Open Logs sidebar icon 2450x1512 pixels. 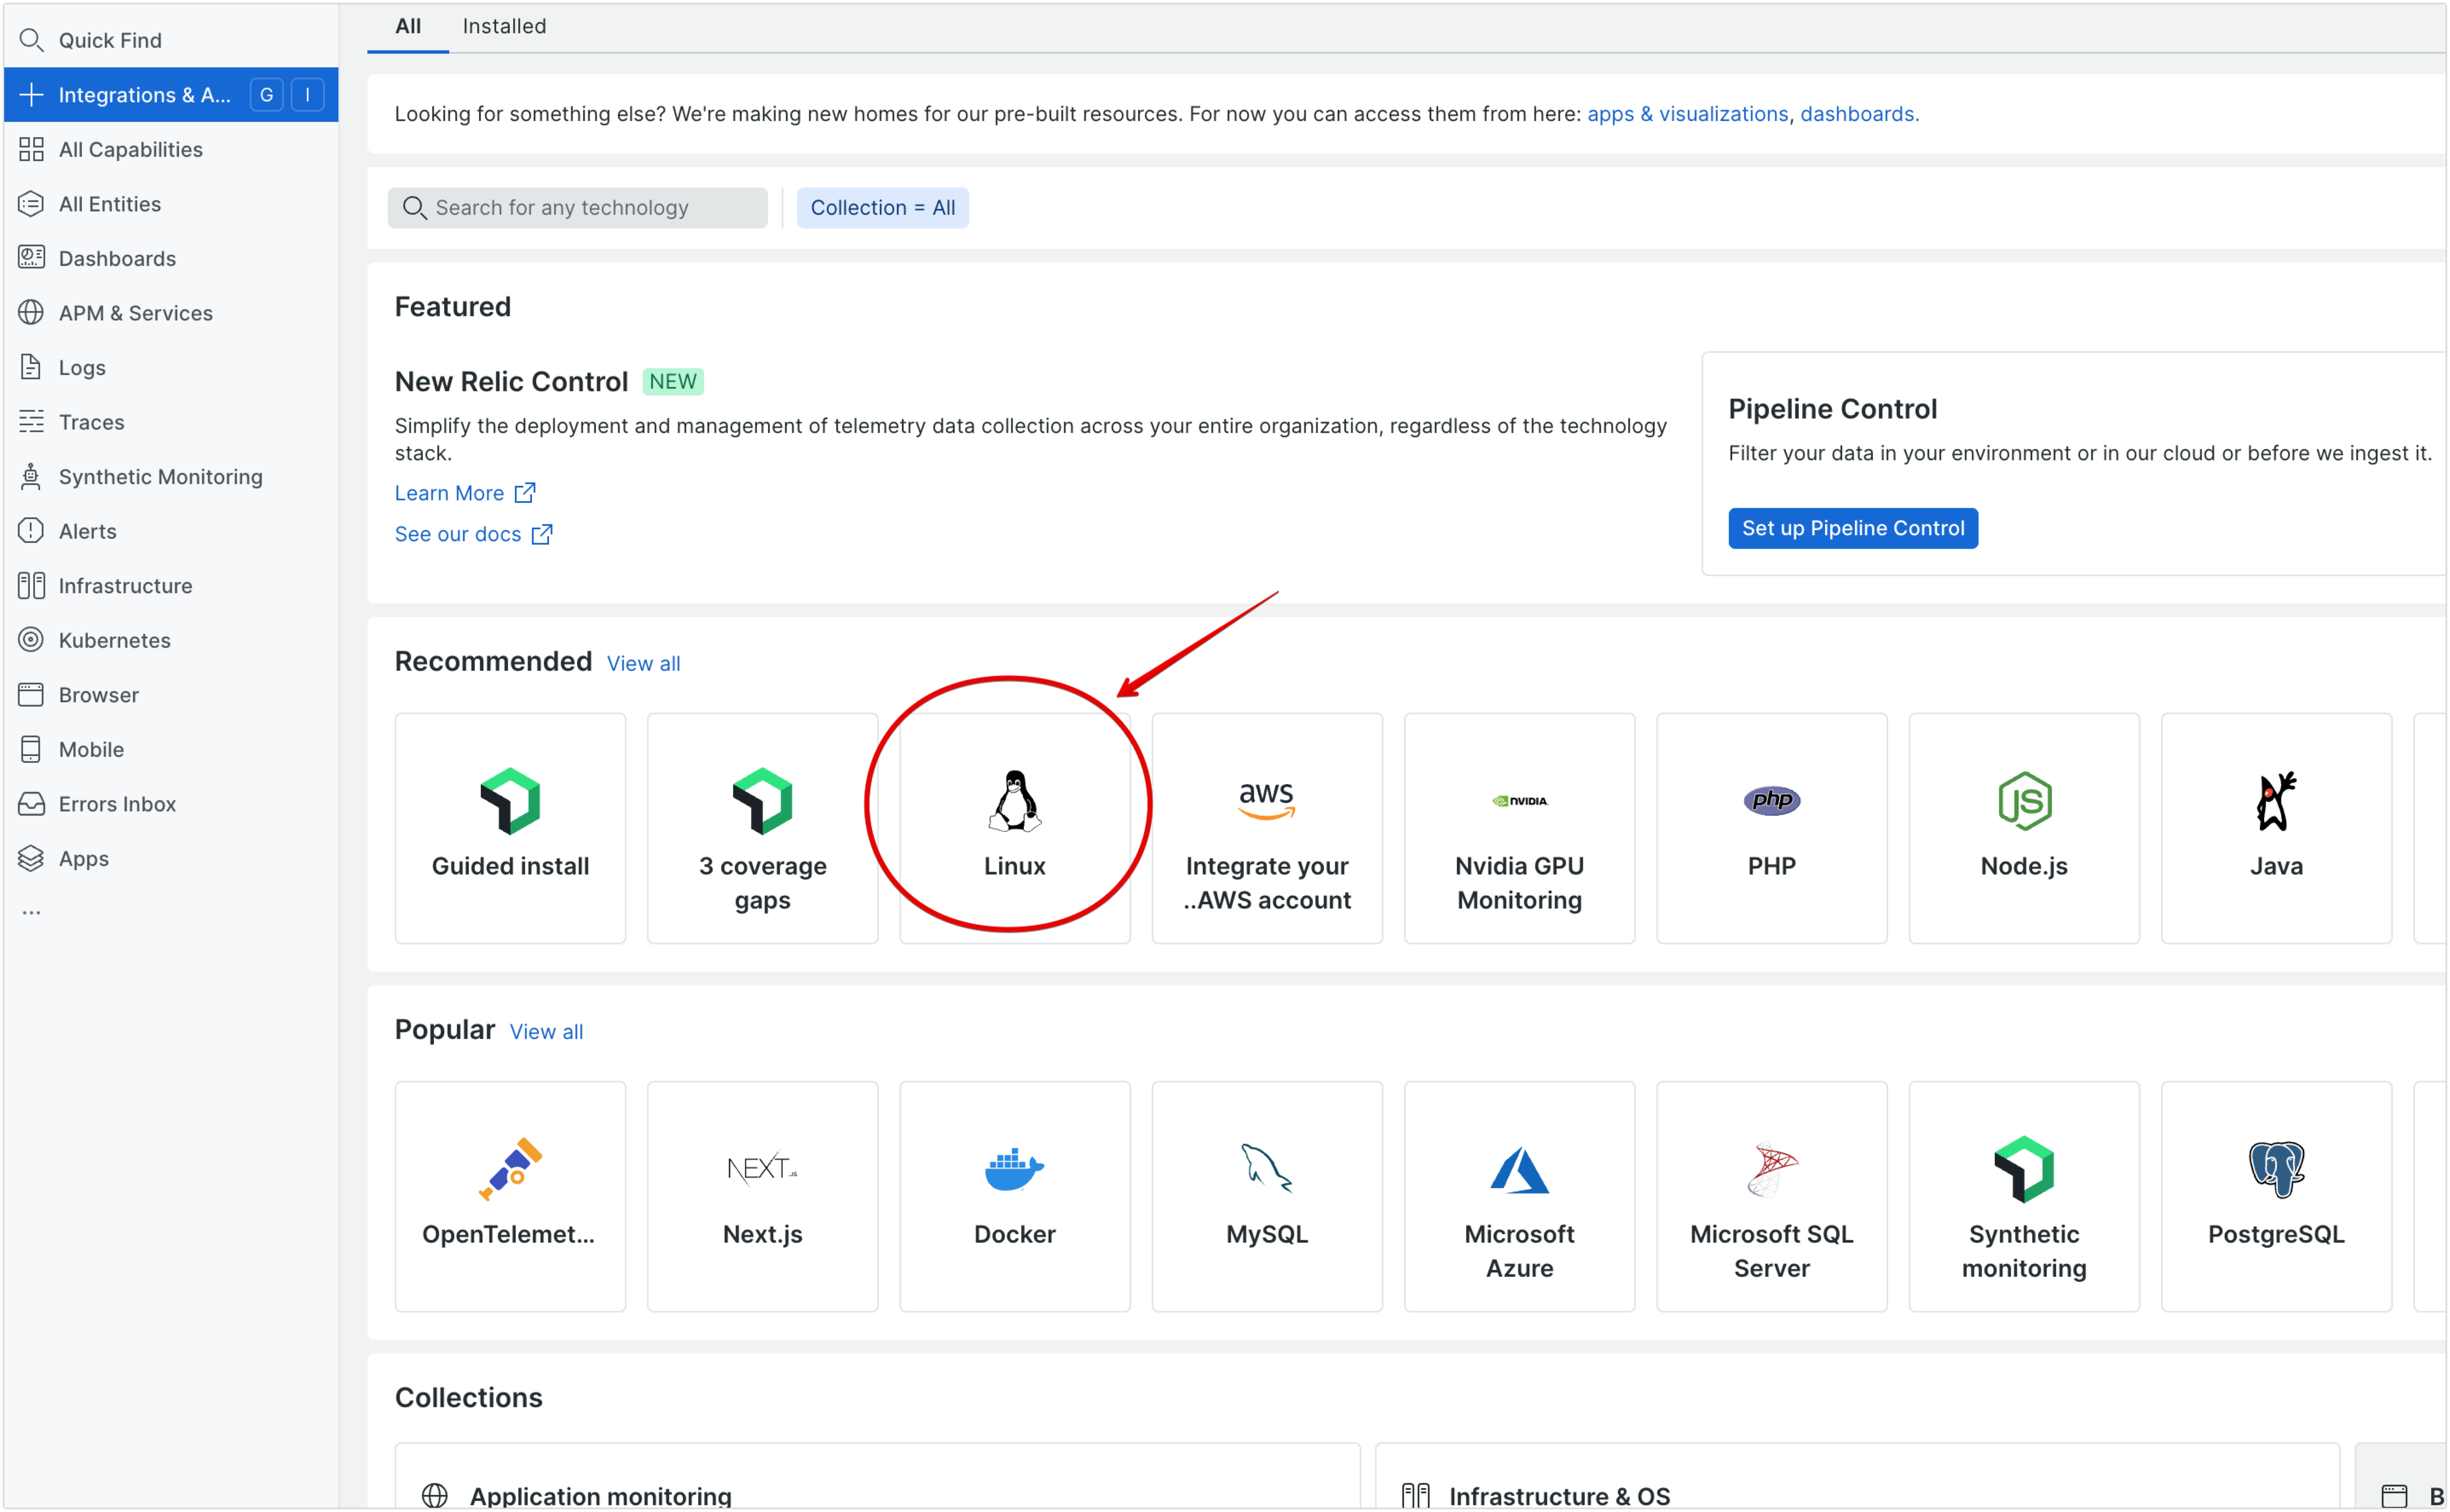pos(31,367)
